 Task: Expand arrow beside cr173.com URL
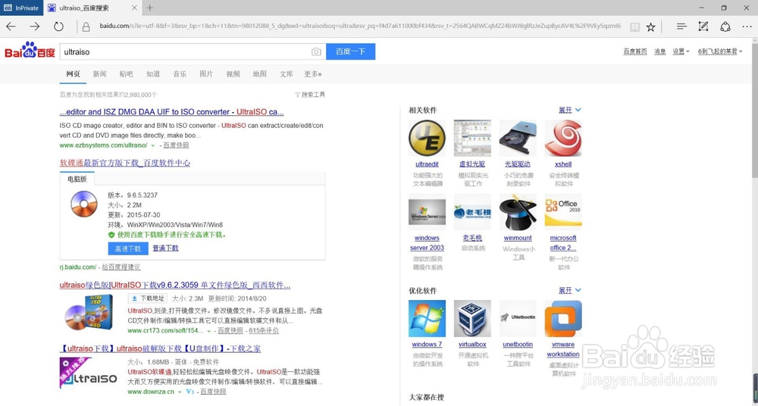tap(209, 331)
